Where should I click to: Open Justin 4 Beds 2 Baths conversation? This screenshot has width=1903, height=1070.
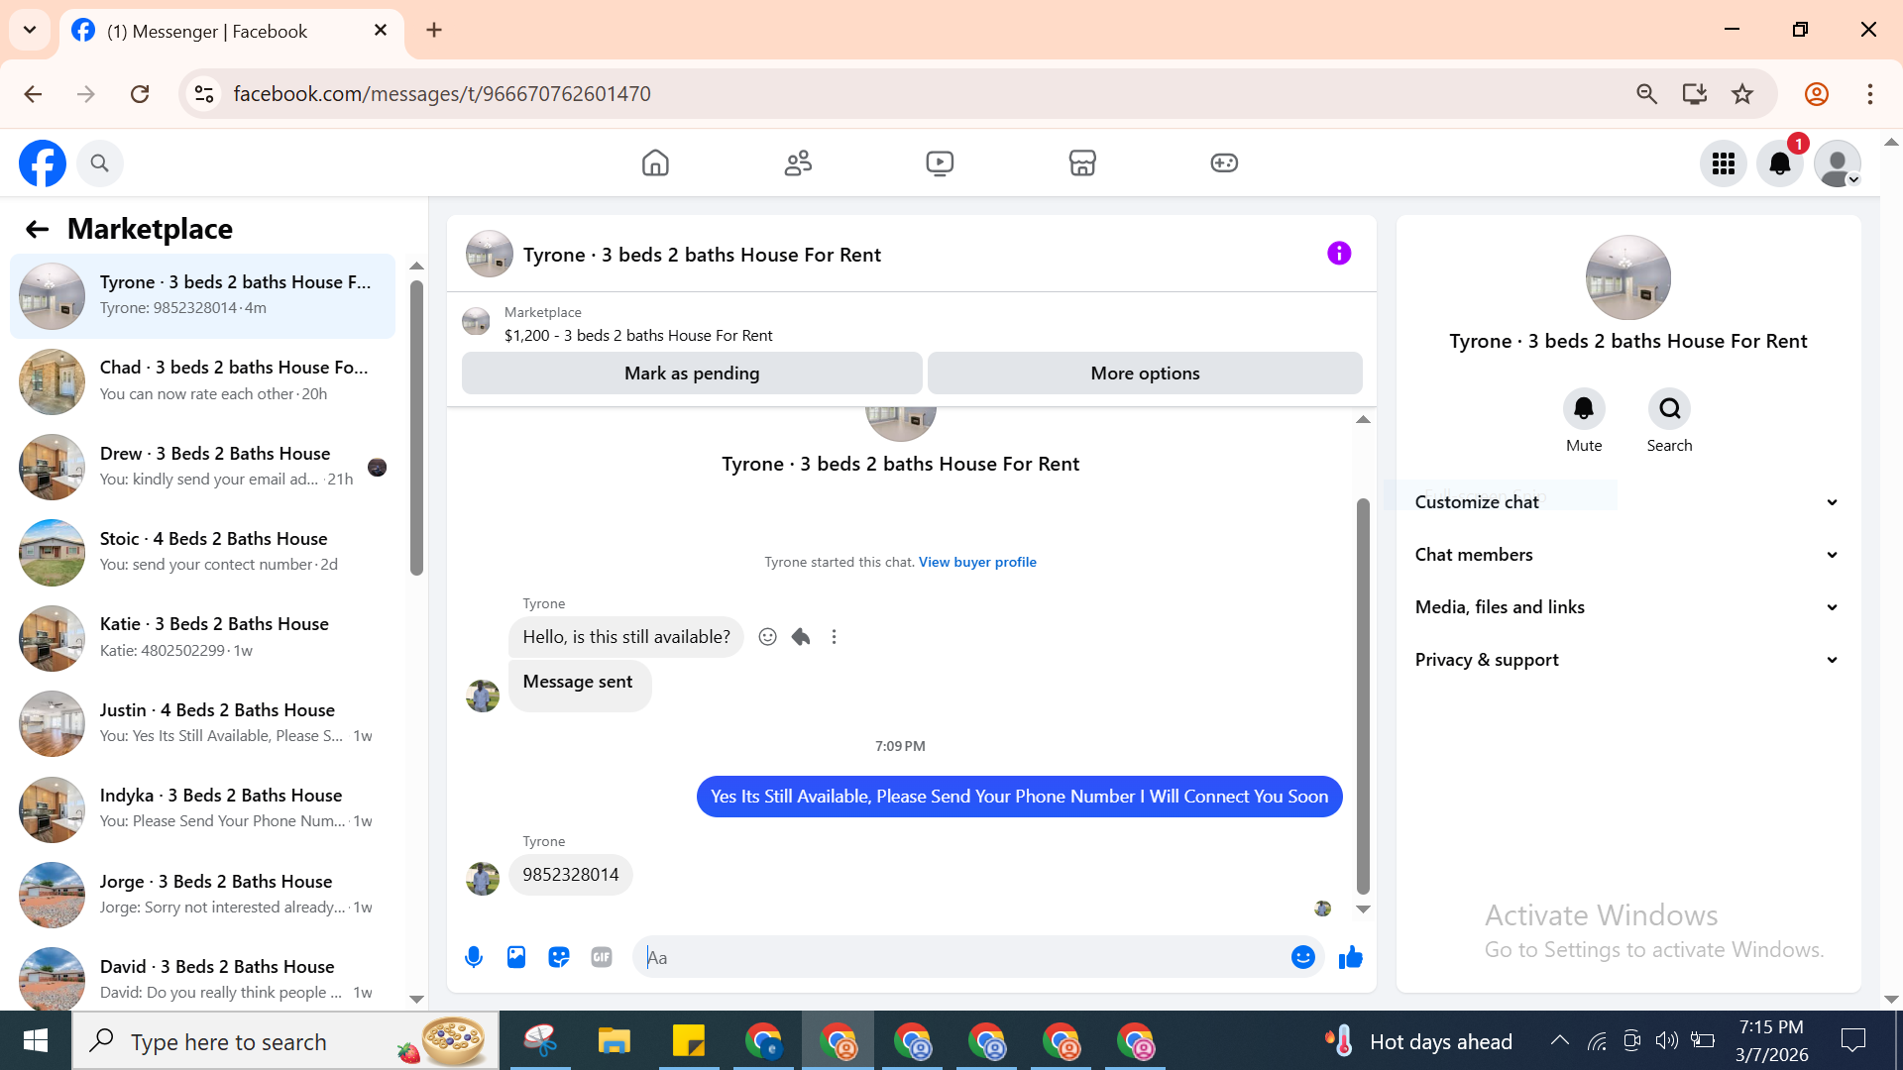(202, 723)
